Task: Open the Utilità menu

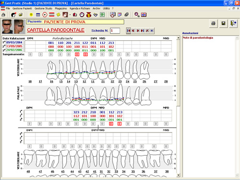Action: click(x=106, y=8)
